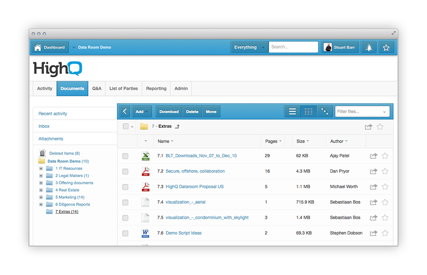Open favorites star in top bar
The height and width of the screenshot is (275, 427).
click(386, 47)
